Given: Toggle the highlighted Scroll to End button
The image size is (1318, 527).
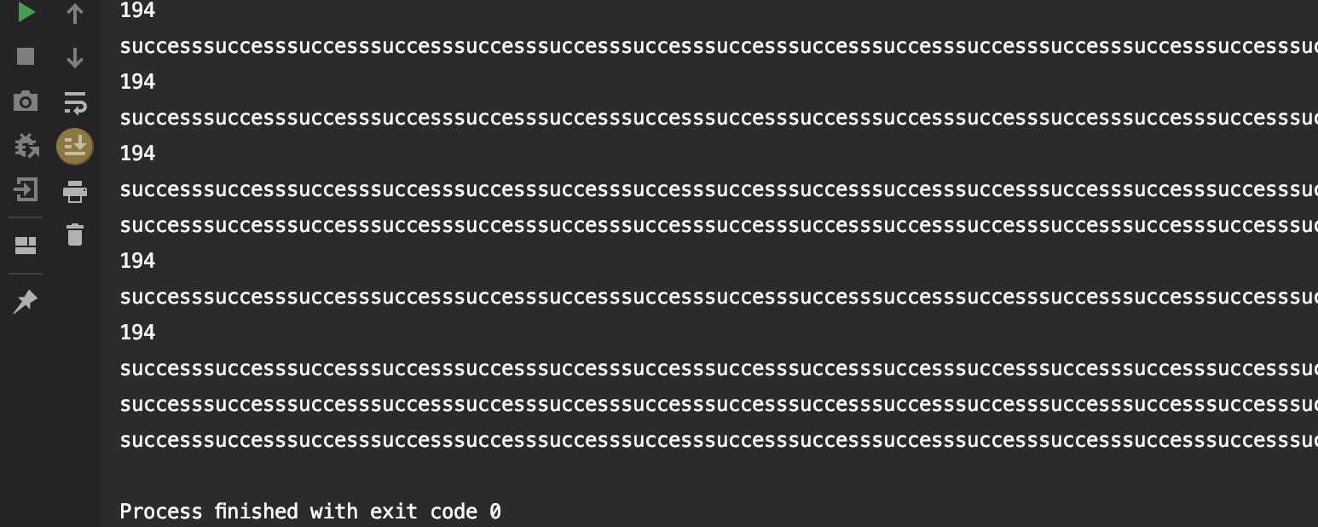Looking at the screenshot, I should point(75,147).
